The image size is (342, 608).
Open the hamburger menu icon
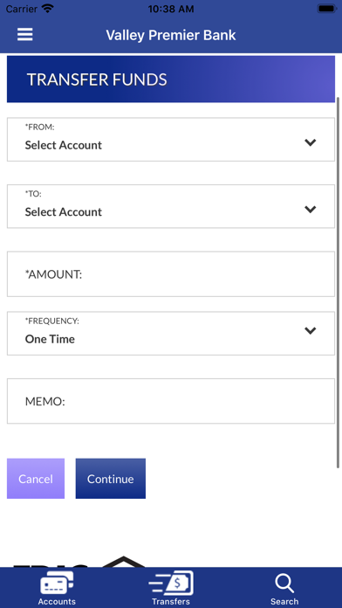tap(24, 35)
